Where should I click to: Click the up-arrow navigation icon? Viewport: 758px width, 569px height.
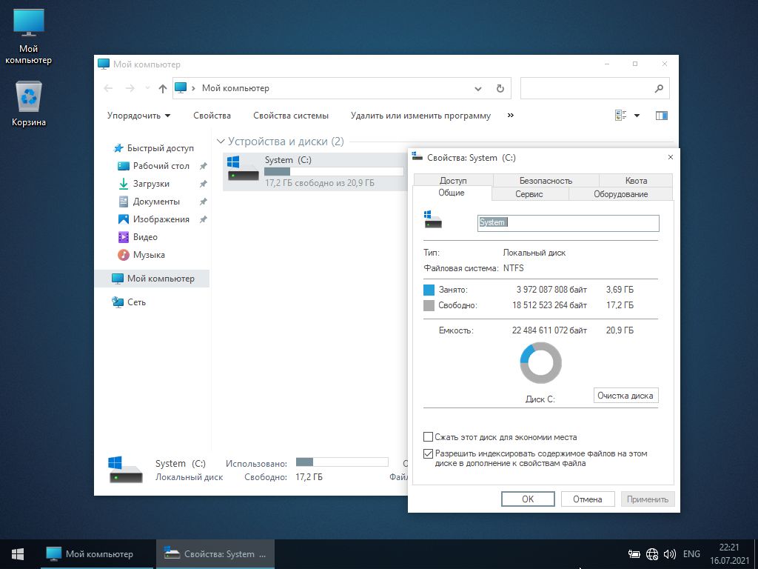(x=163, y=88)
